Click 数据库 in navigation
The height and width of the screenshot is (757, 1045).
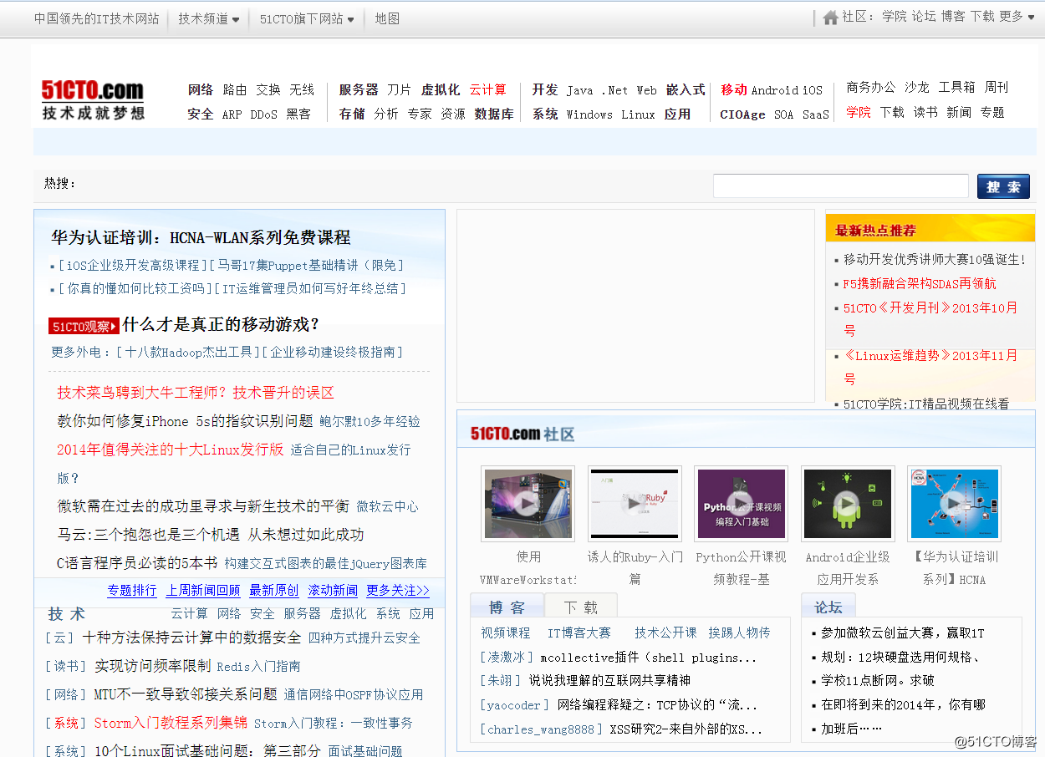point(494,114)
